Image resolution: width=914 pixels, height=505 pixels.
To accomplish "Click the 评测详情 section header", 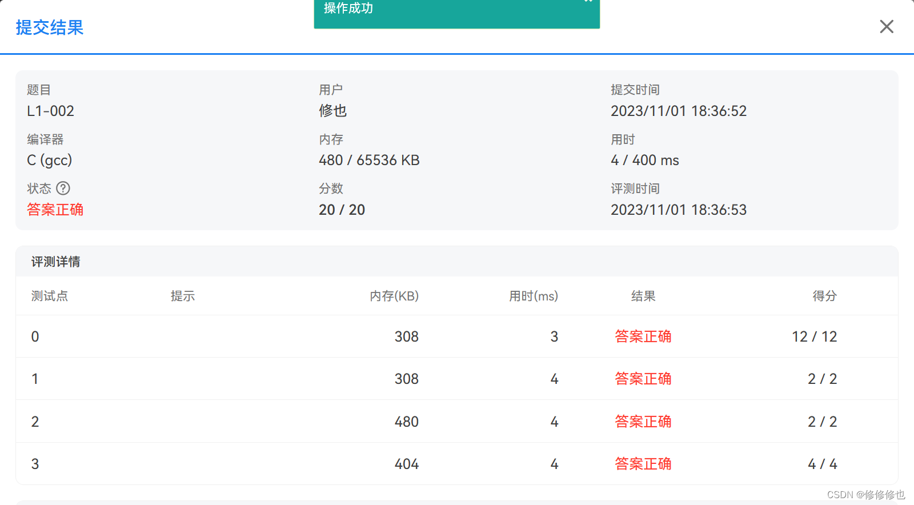I will (x=55, y=262).
